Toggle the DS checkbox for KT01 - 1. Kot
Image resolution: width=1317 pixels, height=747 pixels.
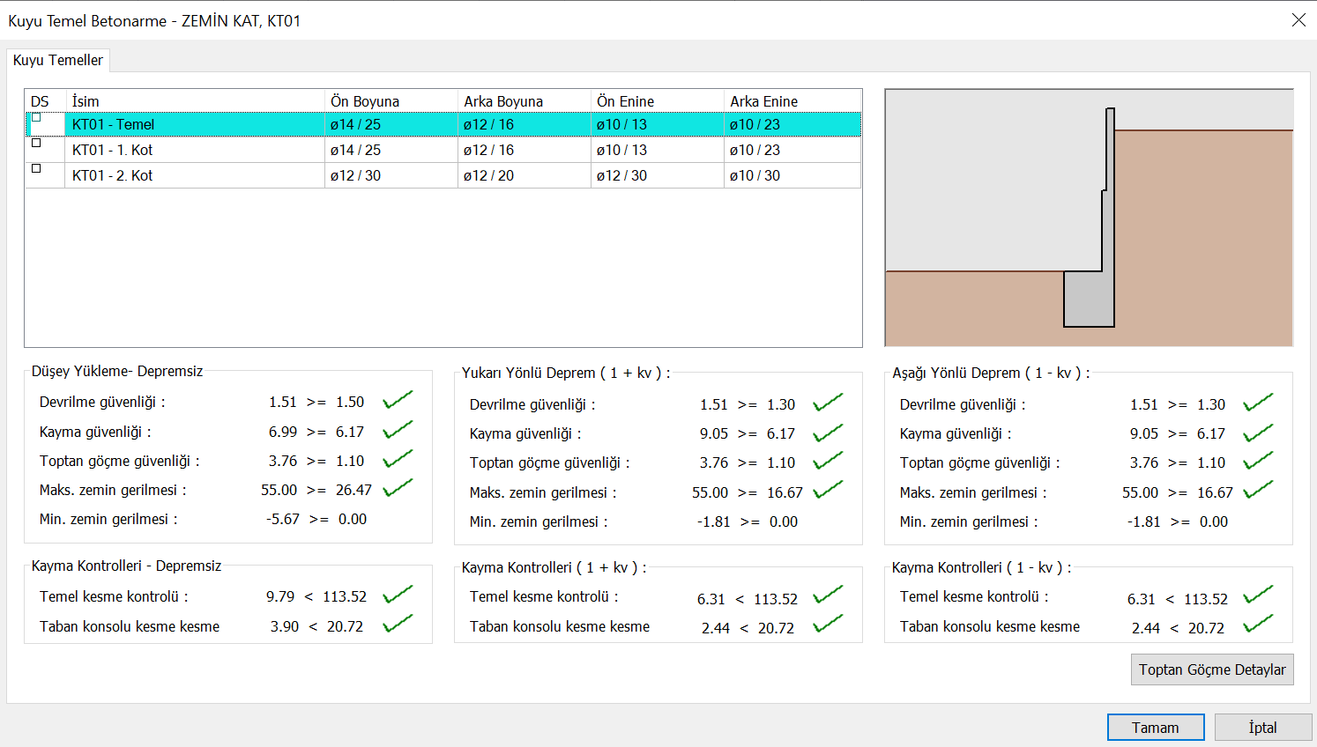(36, 144)
